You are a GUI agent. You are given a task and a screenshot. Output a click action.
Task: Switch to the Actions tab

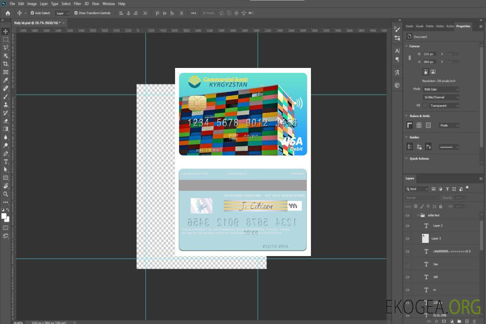point(450,27)
